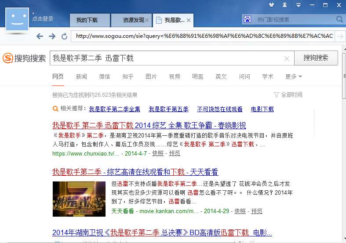Viewport: 346px width, 243px height.
Task: Click the 我是歌手 result thumbnail image
Action: pos(79,199)
